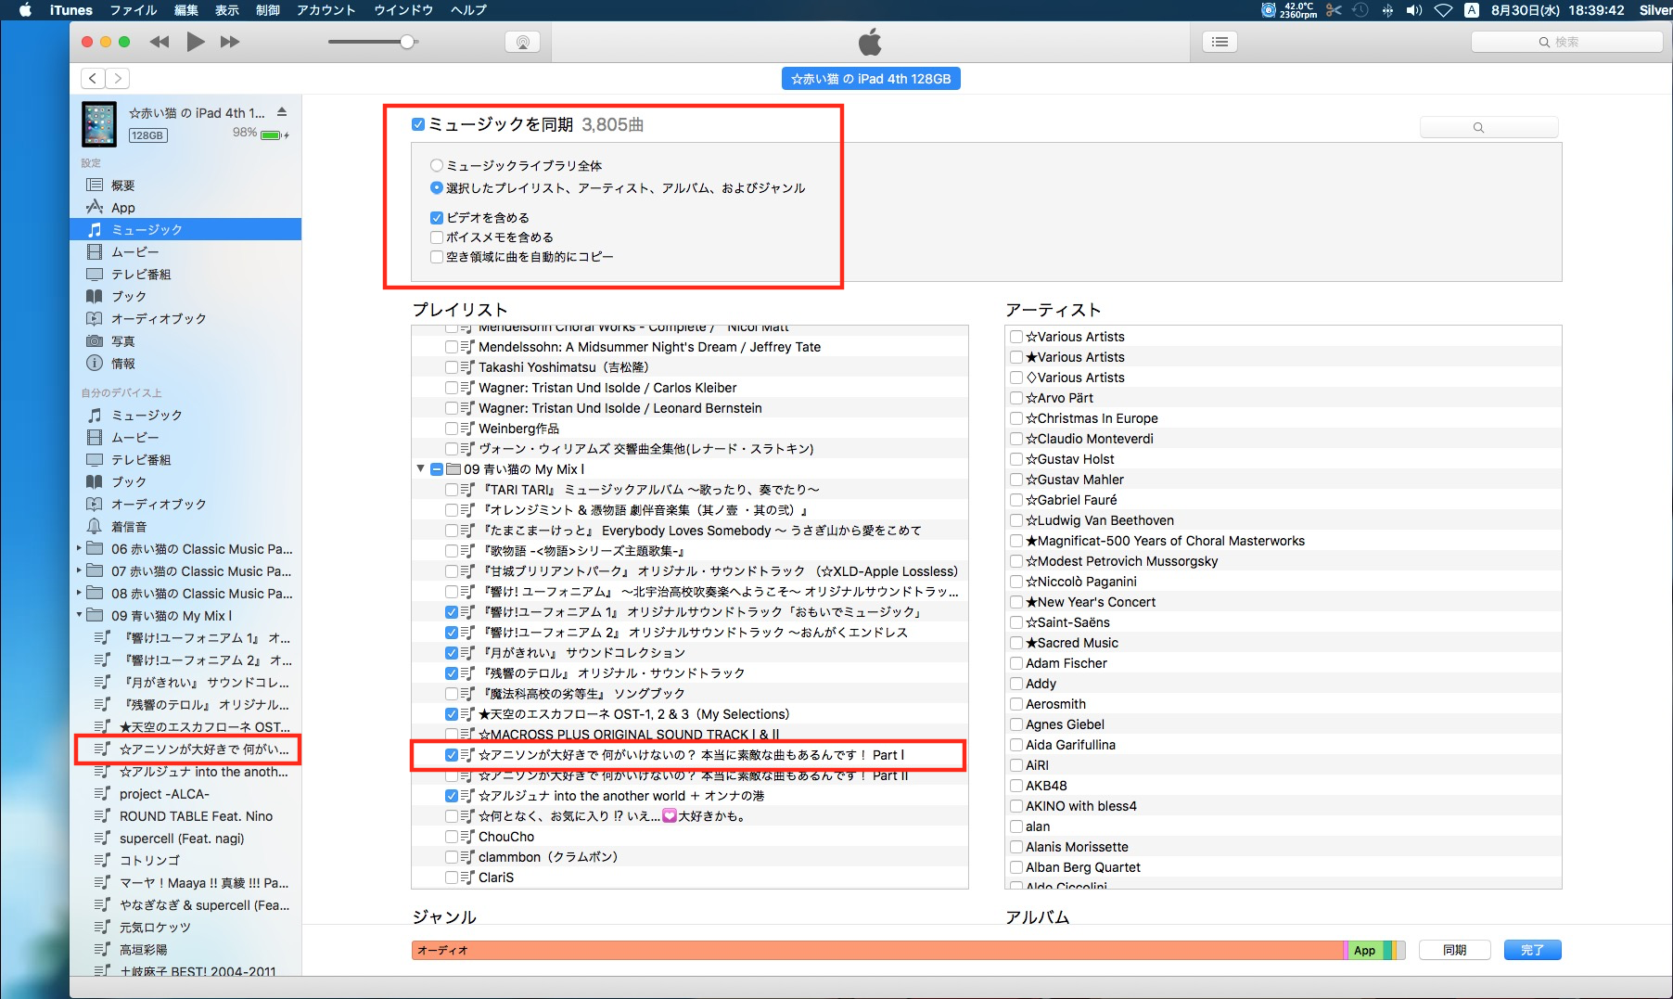Screen dimensions: 1673x999
Task: Open the 編集 menu
Action: pos(186,10)
